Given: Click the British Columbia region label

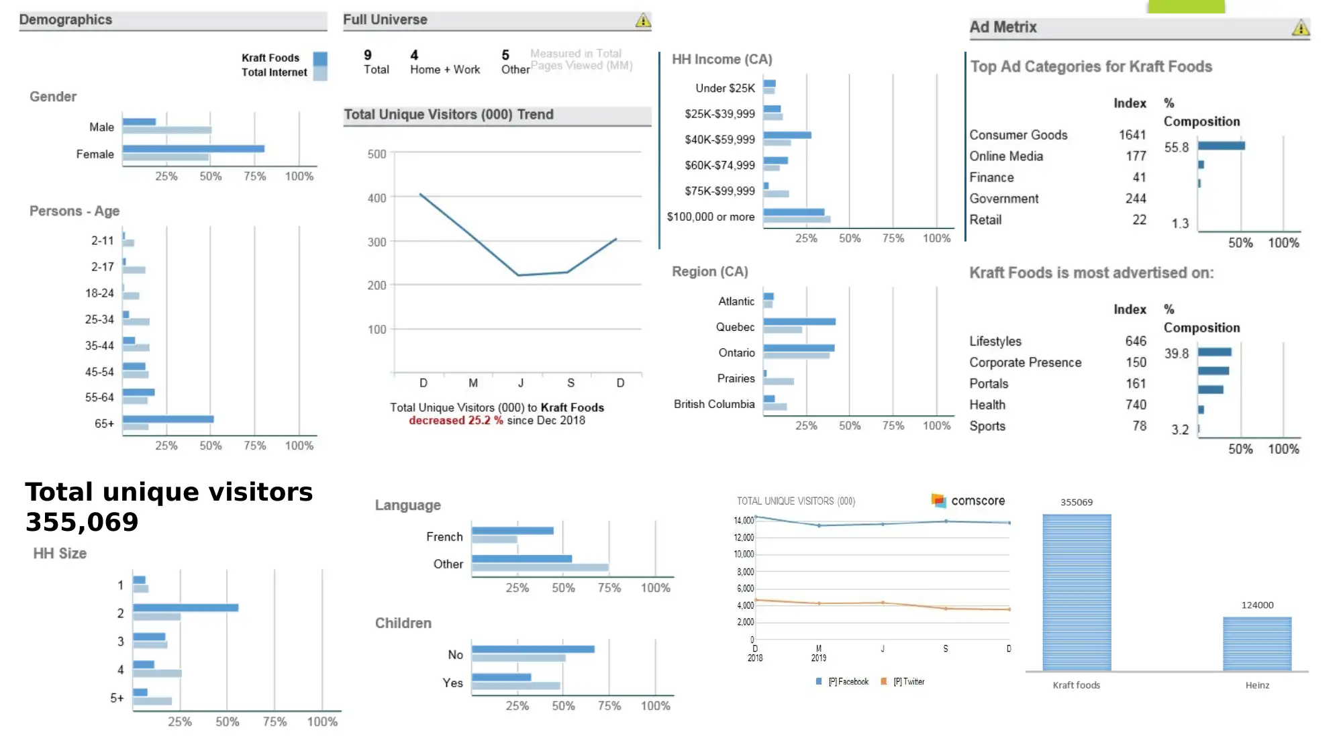Looking at the screenshot, I should pyautogui.click(x=714, y=404).
